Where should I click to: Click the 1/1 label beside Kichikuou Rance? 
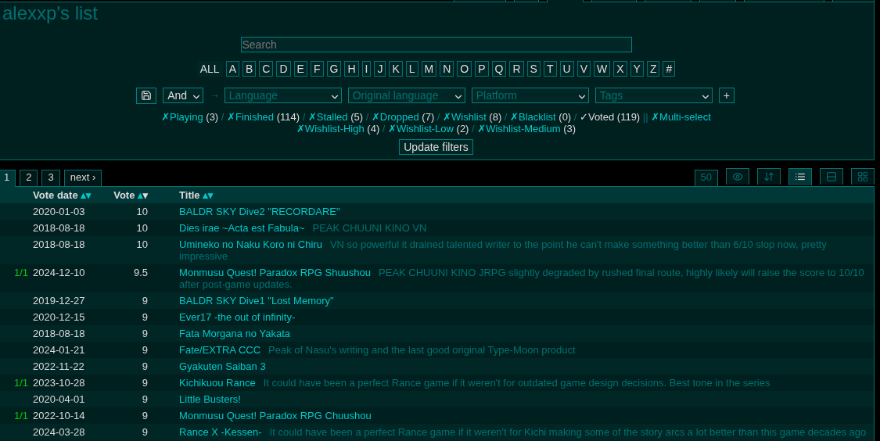pos(21,382)
